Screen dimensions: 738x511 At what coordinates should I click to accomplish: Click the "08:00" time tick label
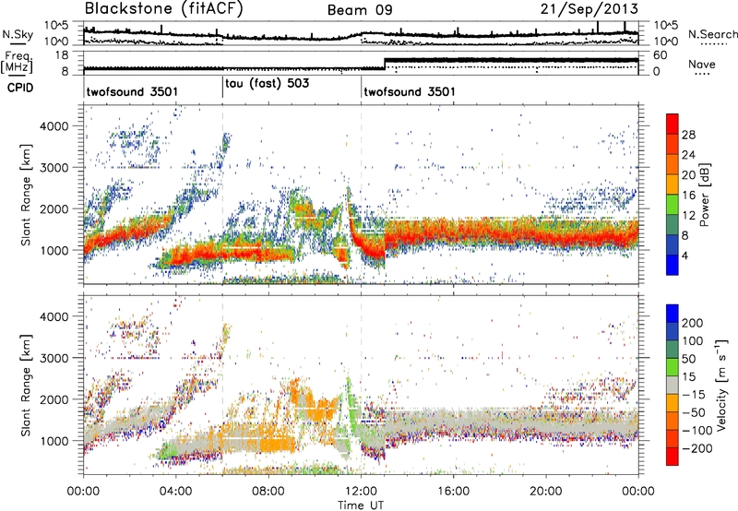(x=268, y=492)
